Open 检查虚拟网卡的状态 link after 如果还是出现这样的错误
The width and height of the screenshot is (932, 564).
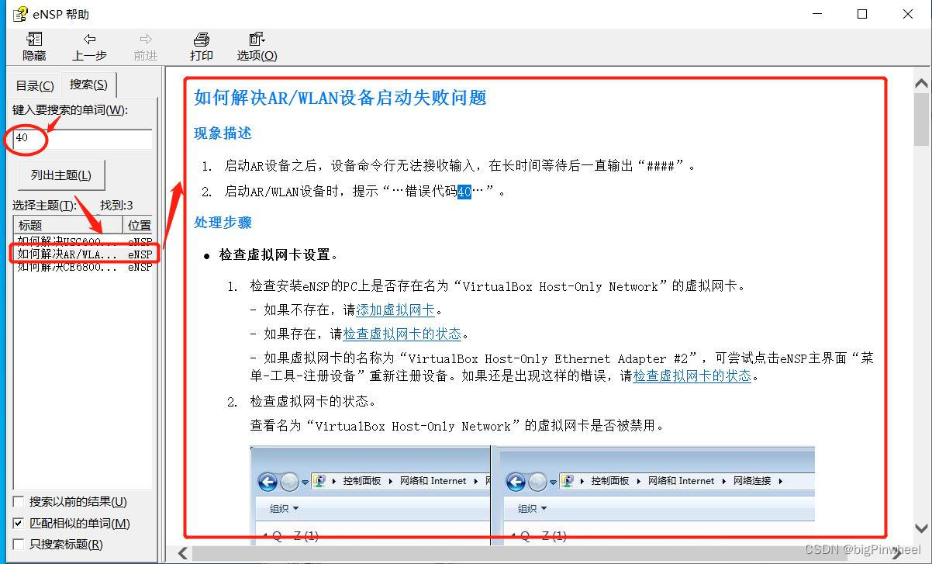pyautogui.click(x=692, y=375)
